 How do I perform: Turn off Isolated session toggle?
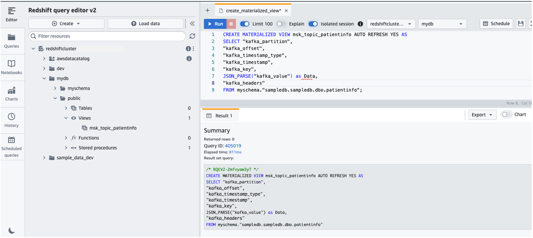(x=313, y=24)
